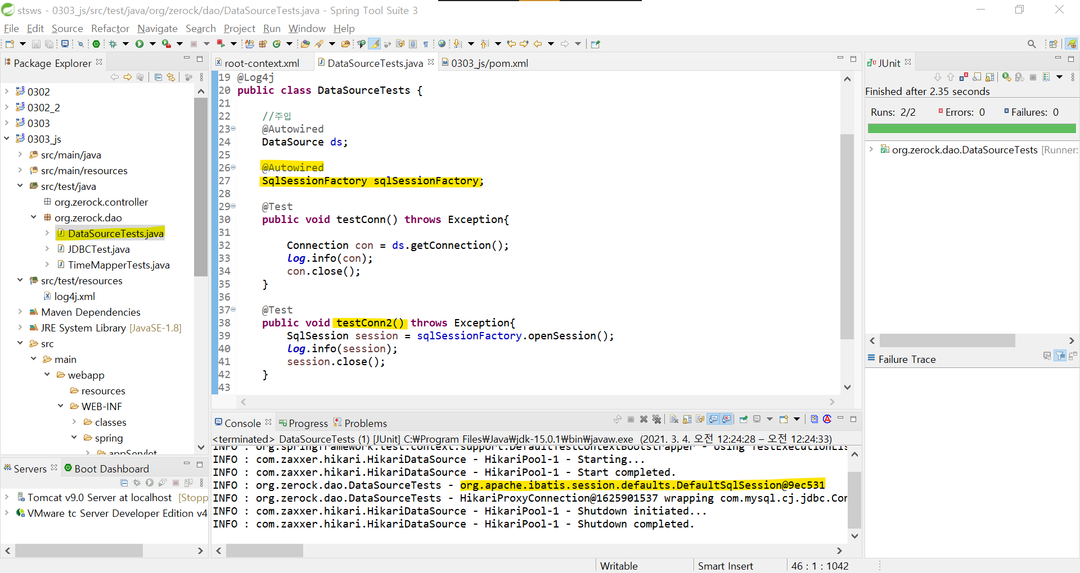Click the New Java Class wizard icon
The height and width of the screenshot is (573, 1080).
pos(276,44)
